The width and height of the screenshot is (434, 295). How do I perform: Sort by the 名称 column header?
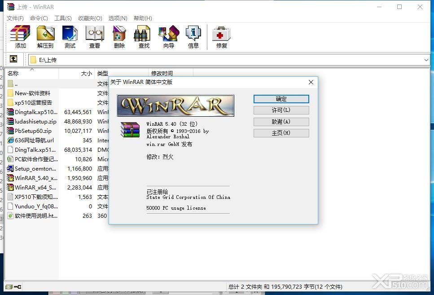coord(31,73)
